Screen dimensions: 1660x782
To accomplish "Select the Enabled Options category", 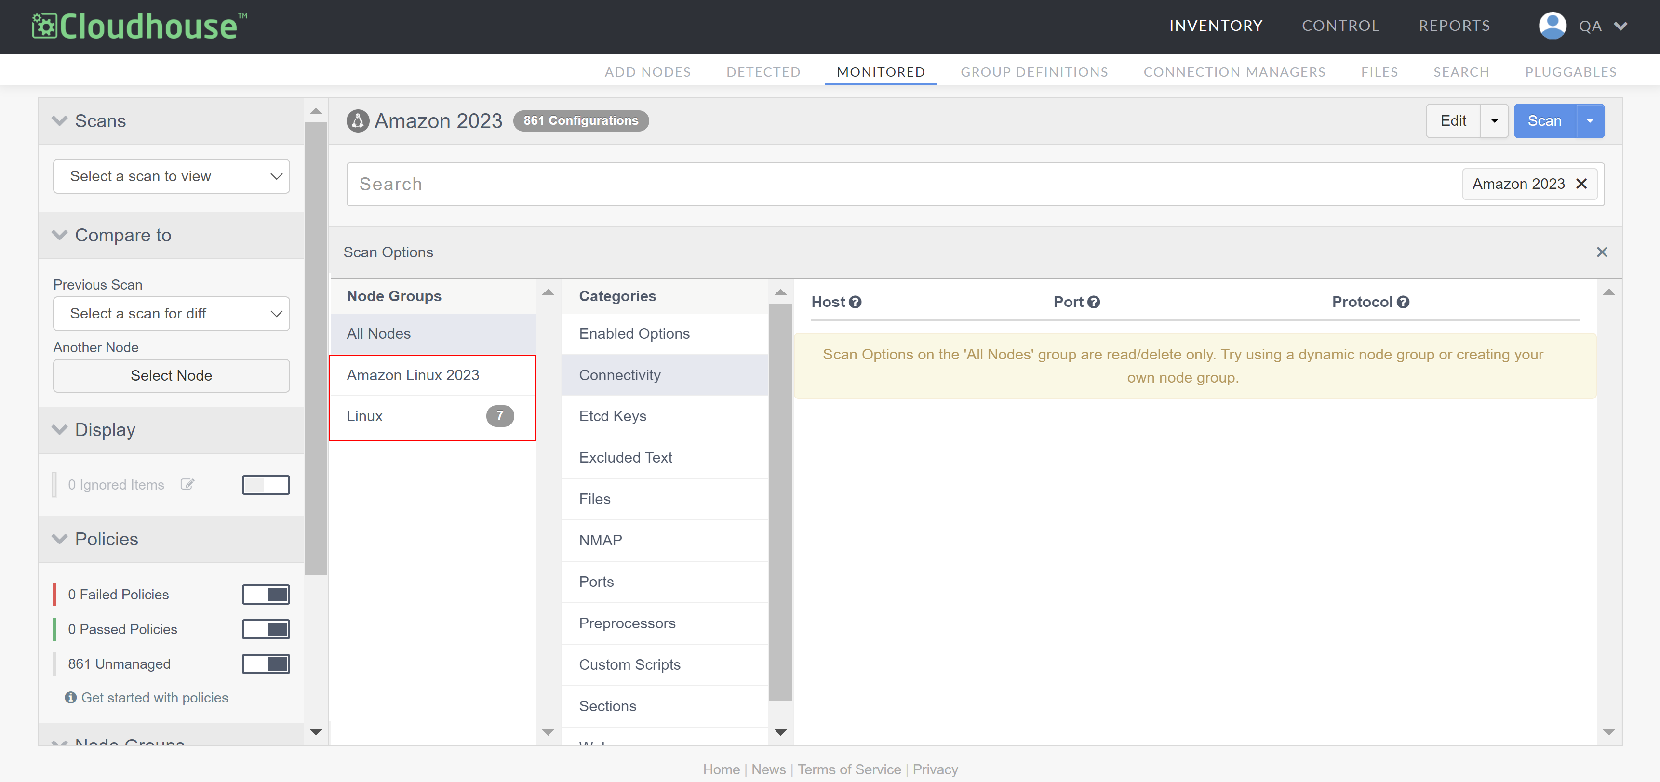I will point(665,334).
